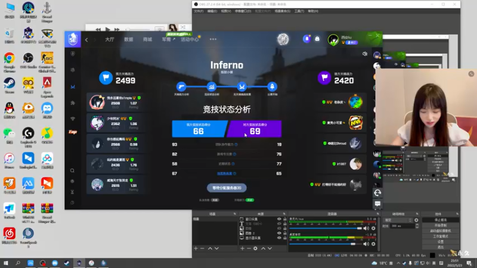This screenshot has height=268, width=477.
Task: Click the waiting for server assignment button
Action: [227, 188]
